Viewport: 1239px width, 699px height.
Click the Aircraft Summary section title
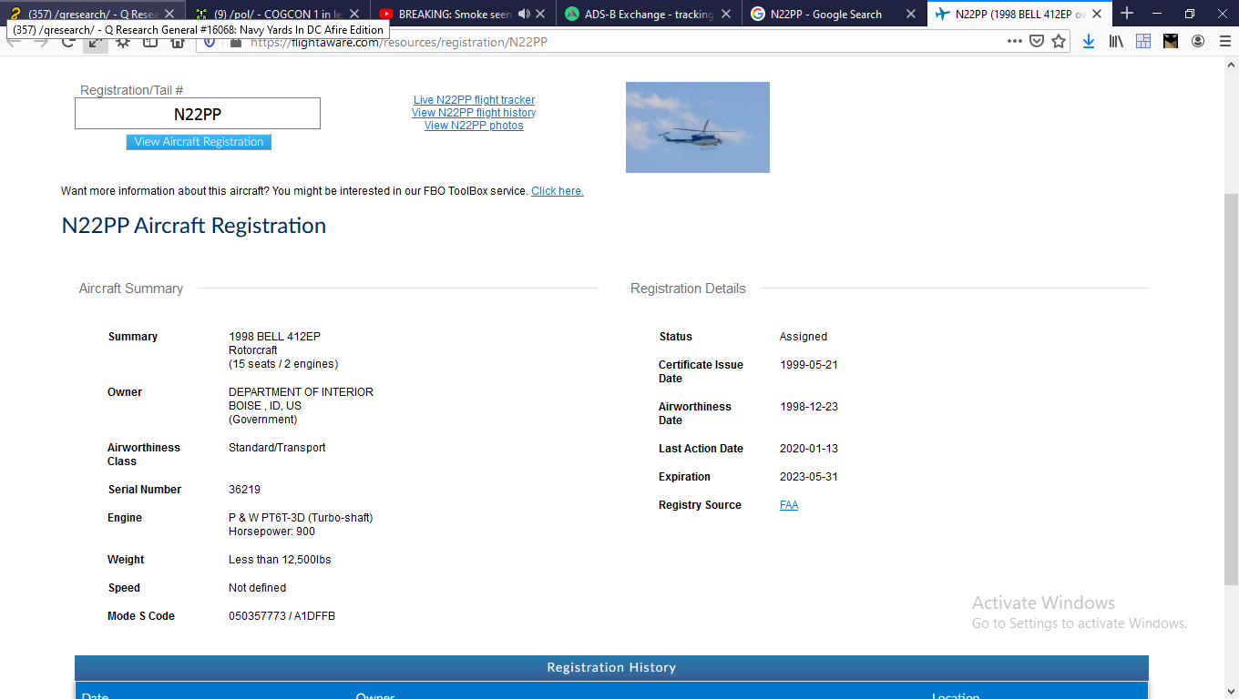(131, 289)
